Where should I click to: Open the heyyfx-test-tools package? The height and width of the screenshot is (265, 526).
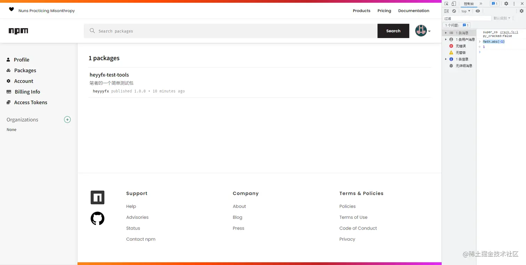[x=109, y=75]
